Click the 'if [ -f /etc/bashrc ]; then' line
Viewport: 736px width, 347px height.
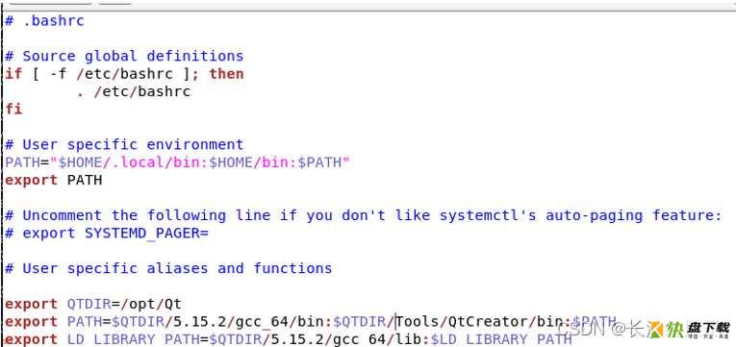124,74
